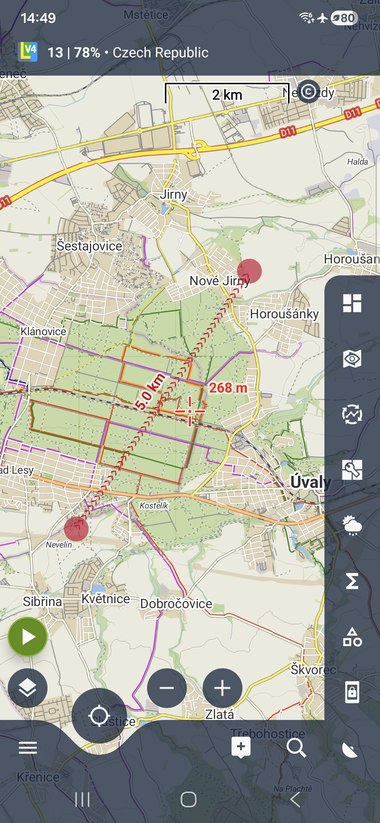
Task: Toggle map items visibility eye icon
Action: [352, 359]
